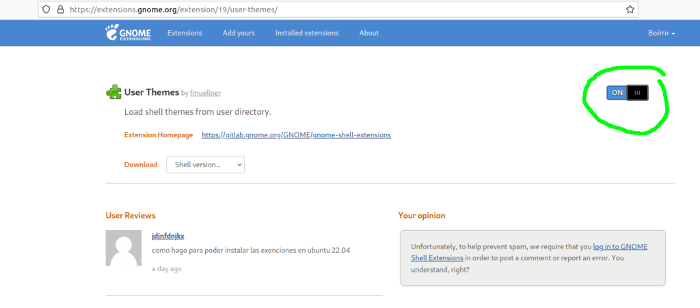
Task: Click the browser URL address field
Action: click(x=342, y=10)
